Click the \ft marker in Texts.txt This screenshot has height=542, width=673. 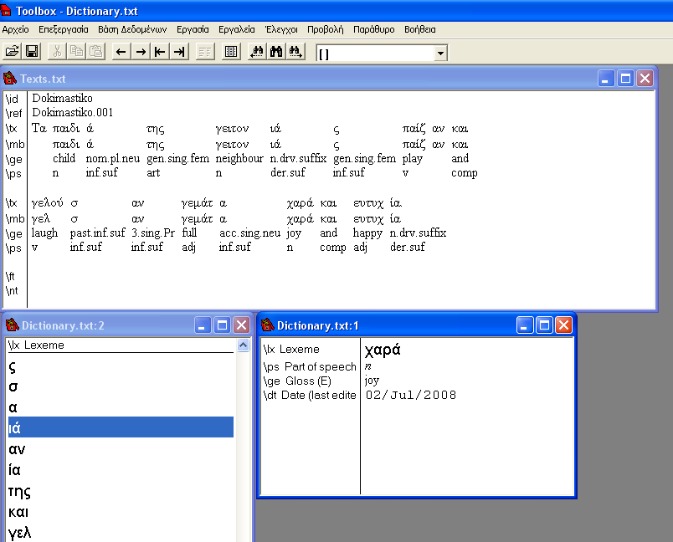(10, 276)
